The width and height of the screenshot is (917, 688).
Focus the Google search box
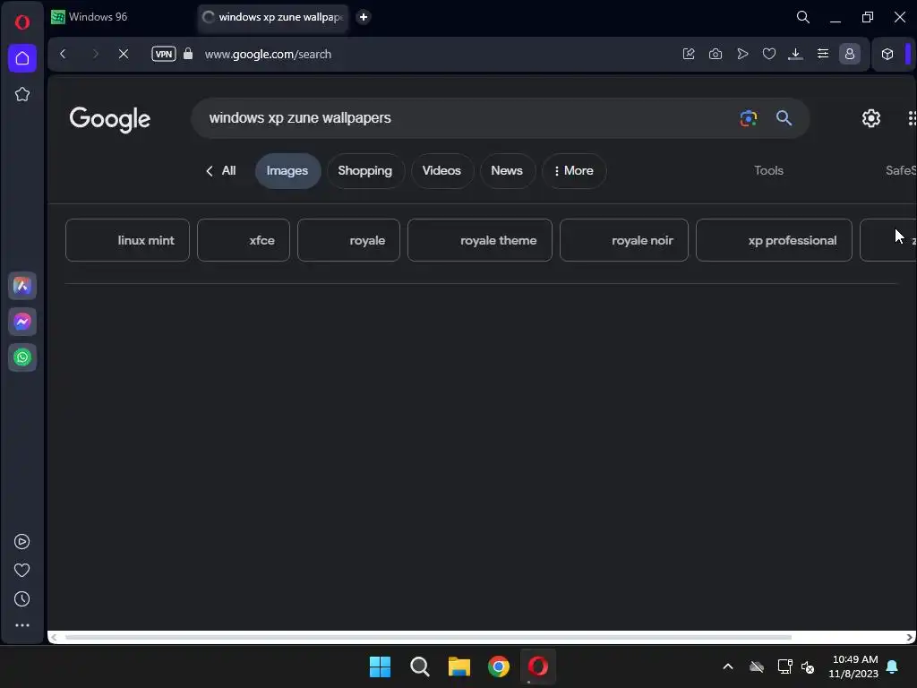coord(467,117)
